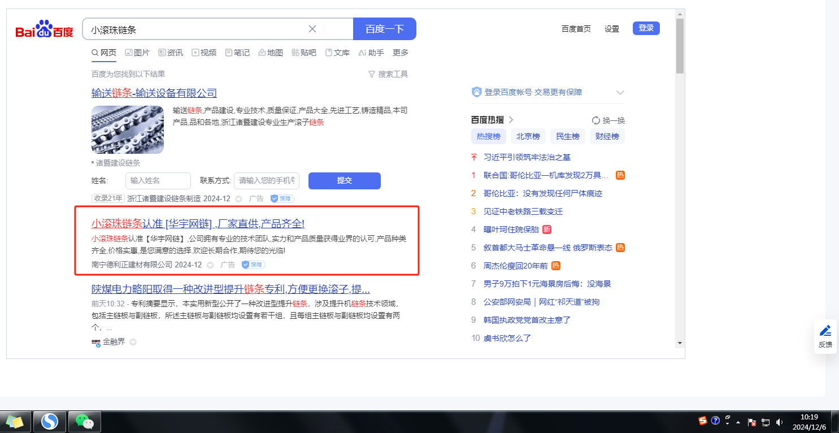Click the phone number input field
Image resolution: width=839 pixels, height=433 pixels.
pos(267,181)
